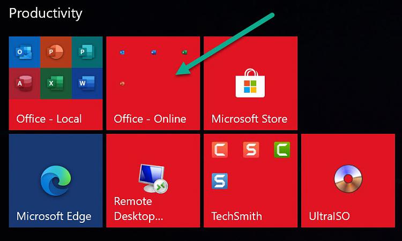The image size is (402, 241).
Task: Click the orange Camtasia C icon in TechSmith
Action: click(x=220, y=149)
